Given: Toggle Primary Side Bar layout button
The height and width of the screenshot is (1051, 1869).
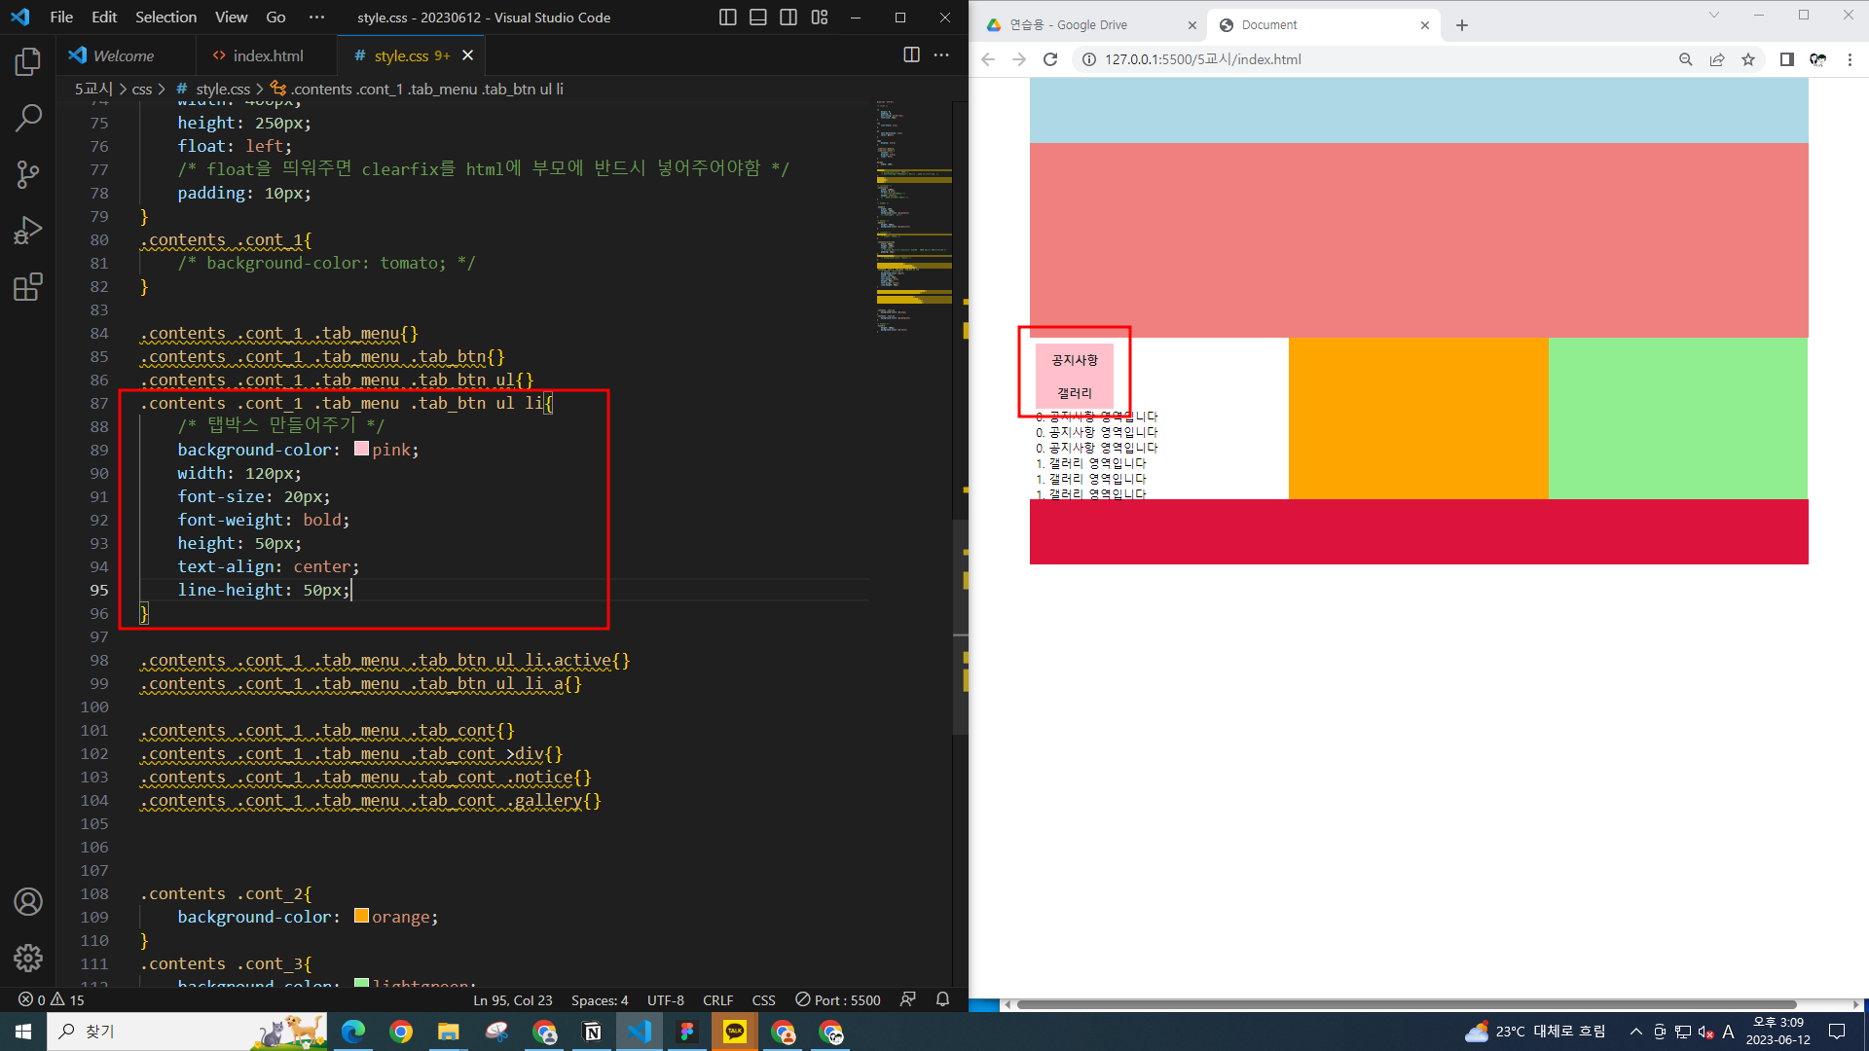Looking at the screenshot, I should [x=727, y=18].
